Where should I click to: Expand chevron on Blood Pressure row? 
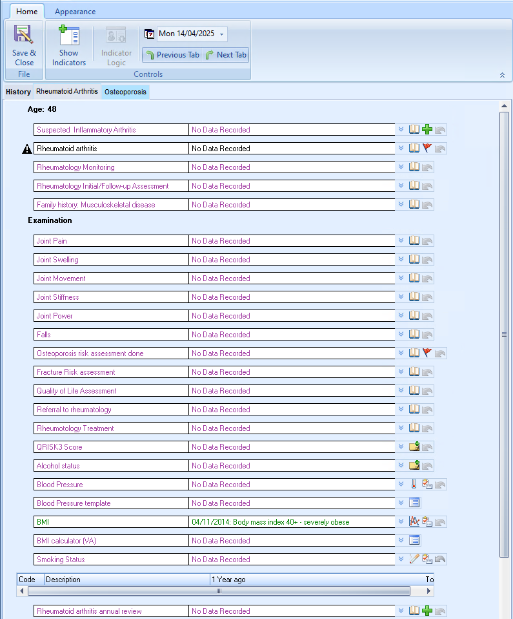click(x=401, y=484)
